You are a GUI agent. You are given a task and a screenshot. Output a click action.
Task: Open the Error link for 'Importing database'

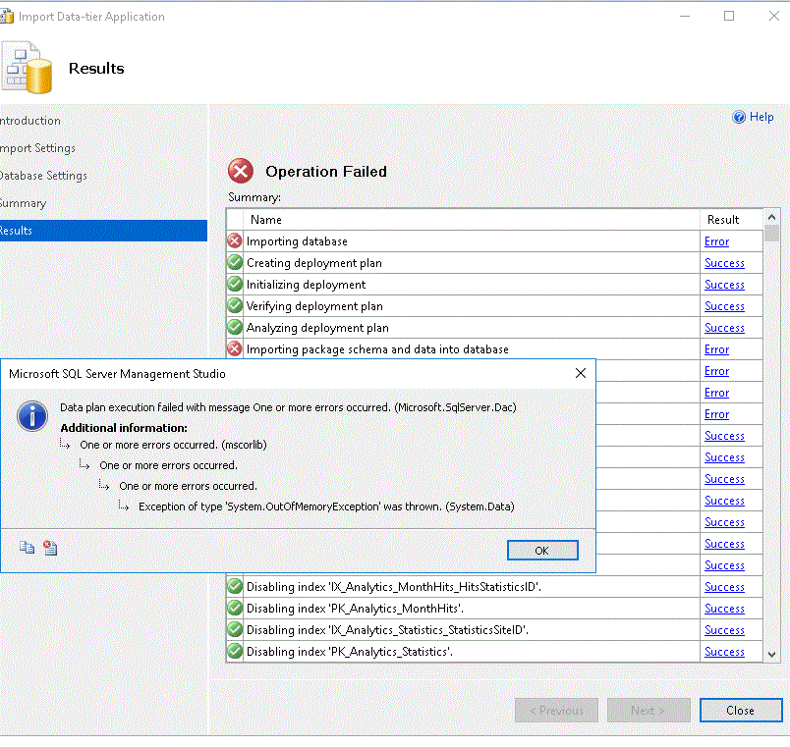pos(716,240)
